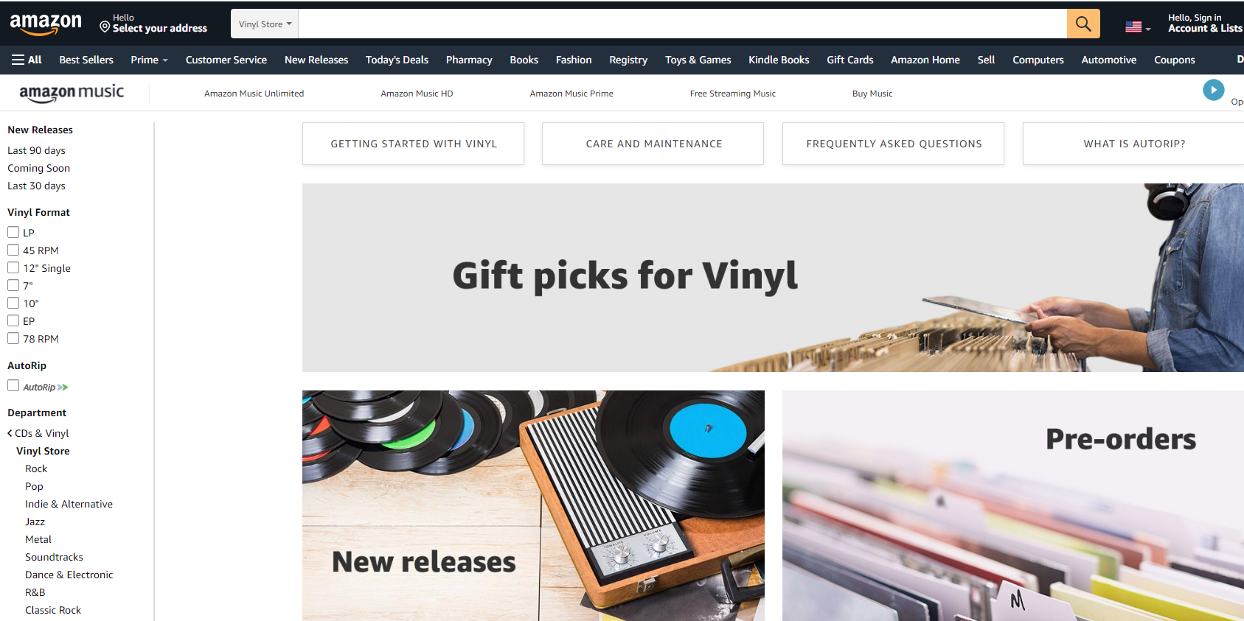Open Today's Deals in navigation bar
This screenshot has width=1244, height=621.
tap(397, 60)
